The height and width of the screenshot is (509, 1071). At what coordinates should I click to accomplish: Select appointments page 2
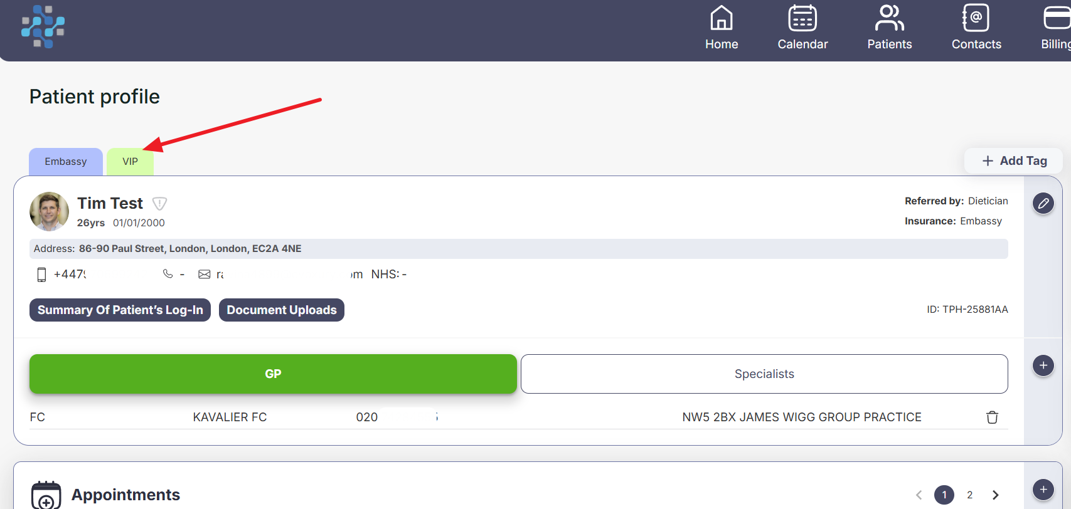coord(969,495)
